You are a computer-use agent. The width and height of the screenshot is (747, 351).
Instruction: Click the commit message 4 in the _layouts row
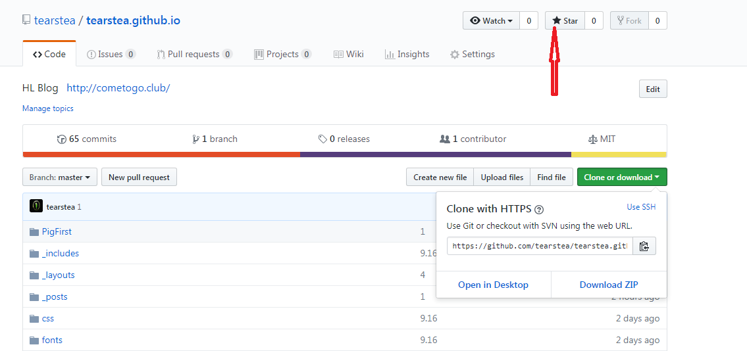pyautogui.click(x=423, y=275)
